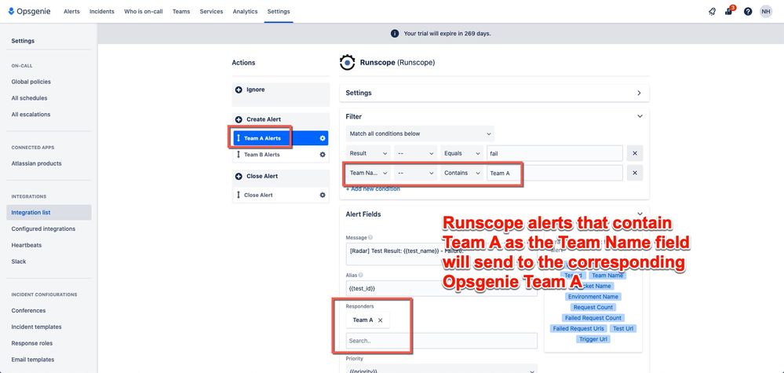Open Conferences in sidebar
The image size is (784, 373).
28,310
